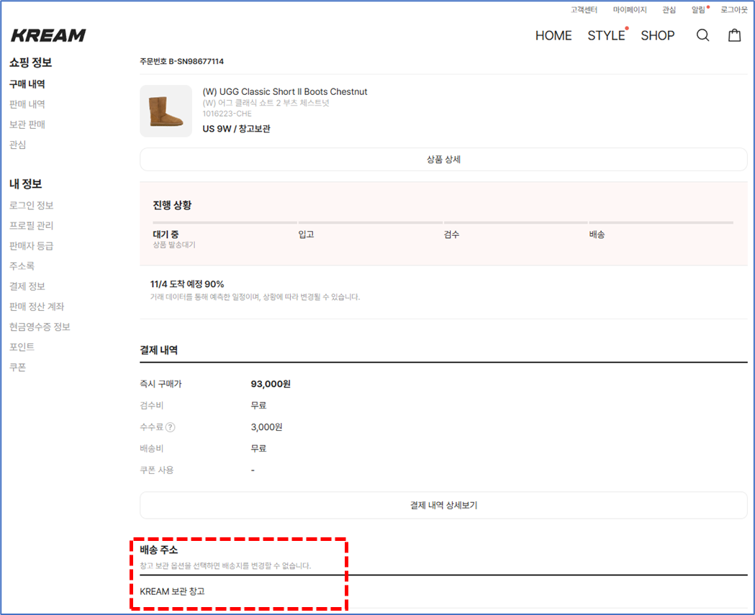This screenshot has width=755, height=615.
Task: Open 판매 정산 계좌 in the sidebar
Action: (37, 306)
